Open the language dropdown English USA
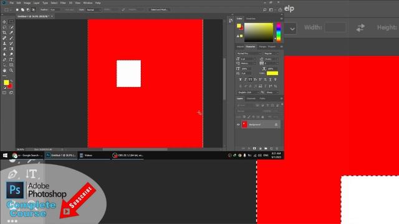The width and height of the screenshot is (399, 224). pos(248,93)
